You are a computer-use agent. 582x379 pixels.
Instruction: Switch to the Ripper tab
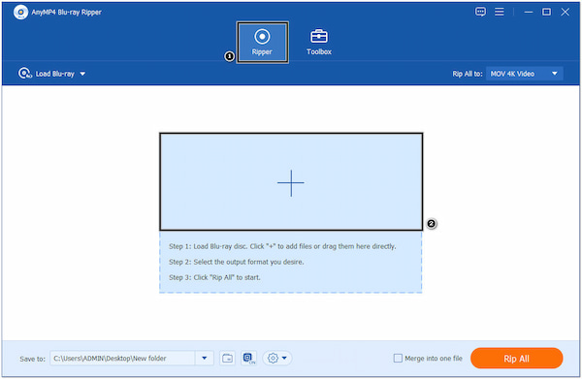(263, 43)
